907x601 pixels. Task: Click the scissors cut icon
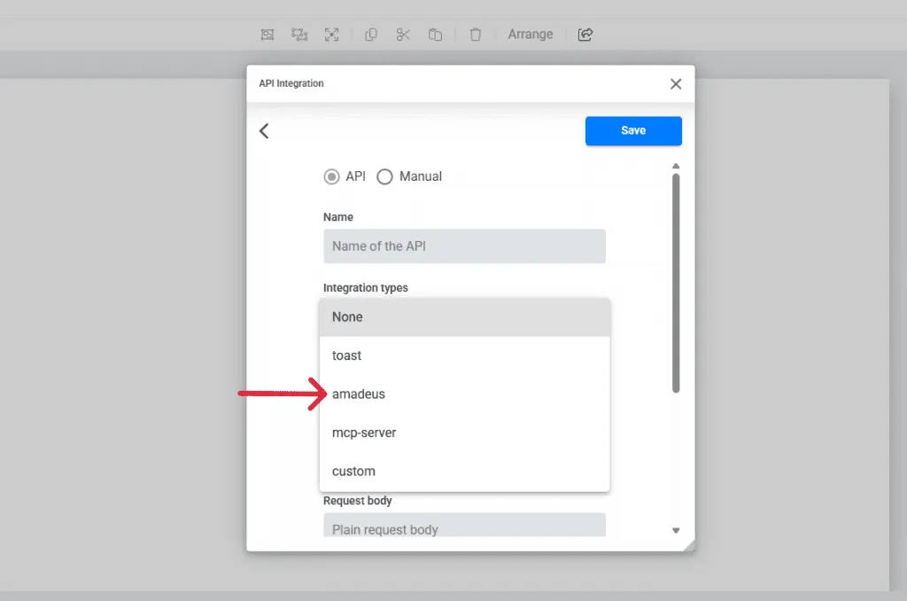tap(403, 35)
